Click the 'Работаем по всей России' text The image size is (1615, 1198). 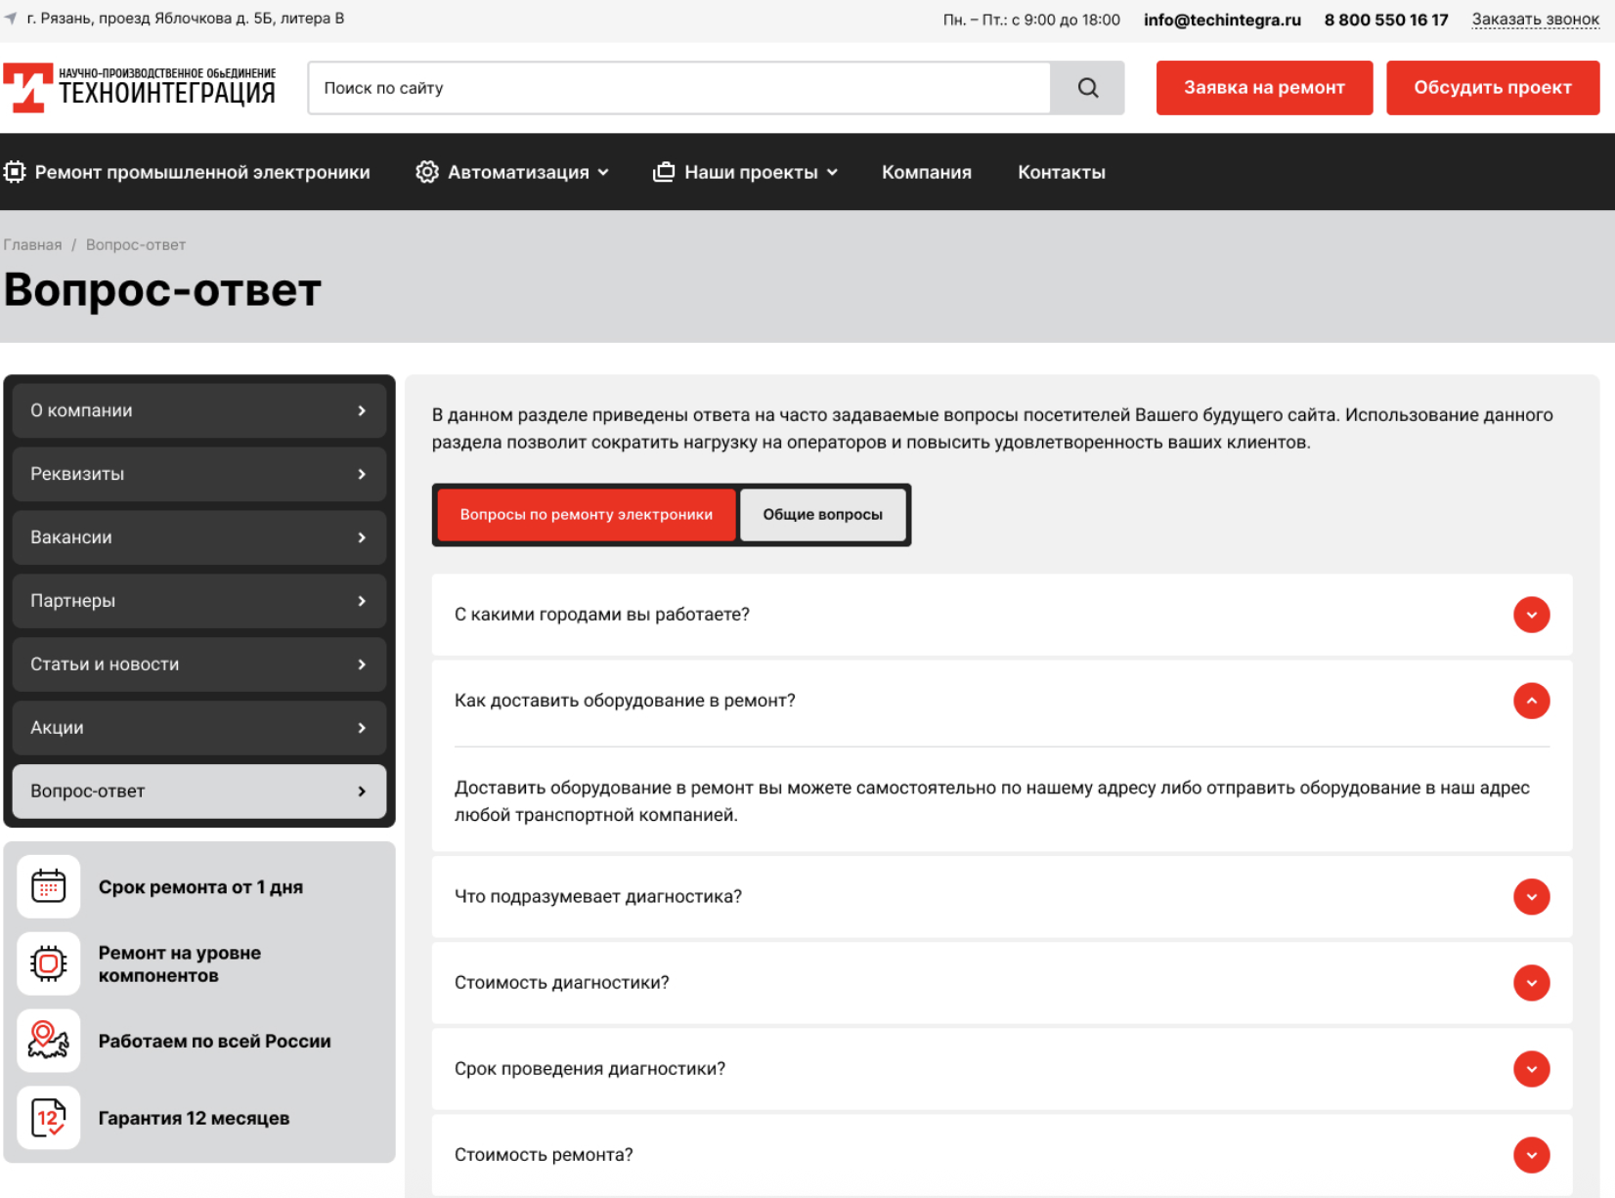[x=215, y=1041]
